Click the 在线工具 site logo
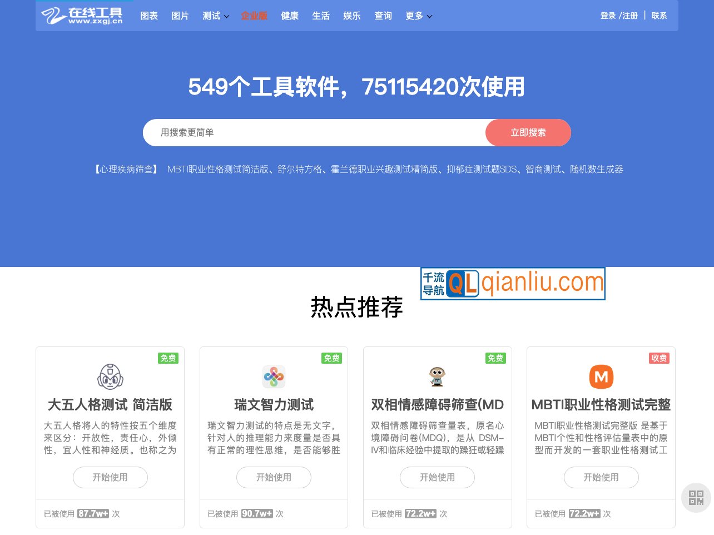This screenshot has height=535, width=714. point(82,16)
